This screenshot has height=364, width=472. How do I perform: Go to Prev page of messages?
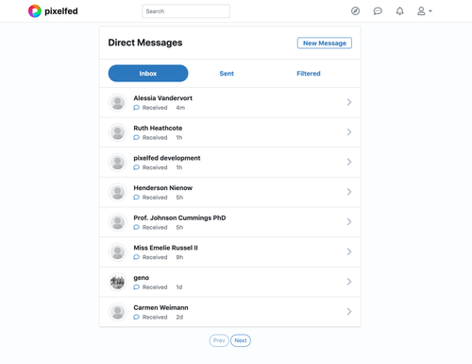(x=219, y=340)
